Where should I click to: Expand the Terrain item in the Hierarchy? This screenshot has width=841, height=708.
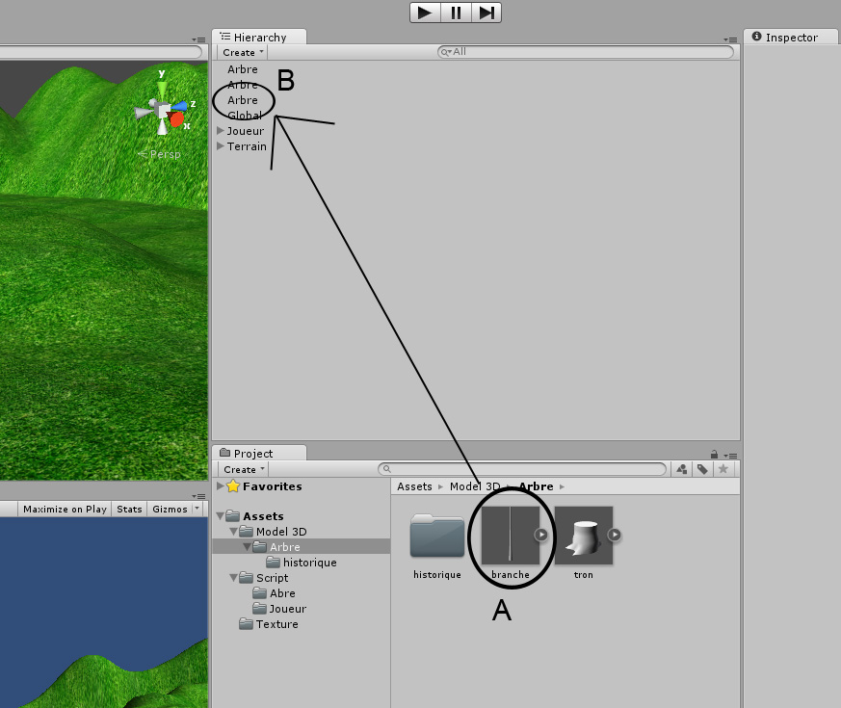click(x=220, y=145)
